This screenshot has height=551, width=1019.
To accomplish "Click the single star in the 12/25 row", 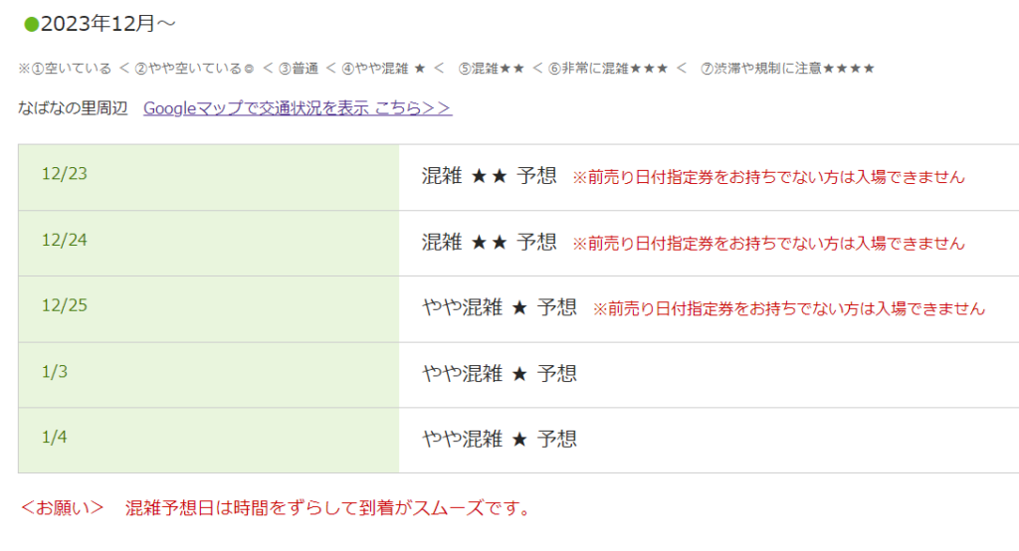I will pos(518,308).
